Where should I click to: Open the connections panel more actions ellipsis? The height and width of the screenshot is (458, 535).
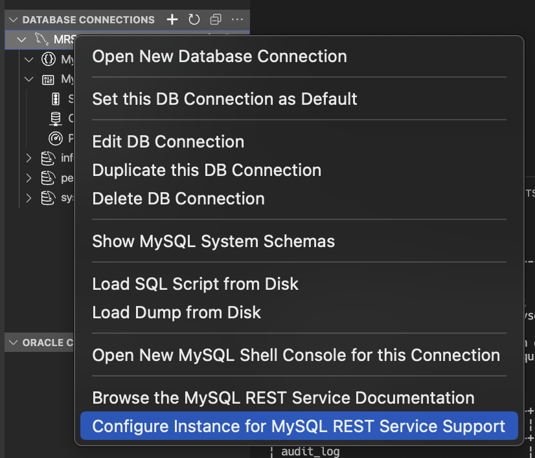point(237,20)
